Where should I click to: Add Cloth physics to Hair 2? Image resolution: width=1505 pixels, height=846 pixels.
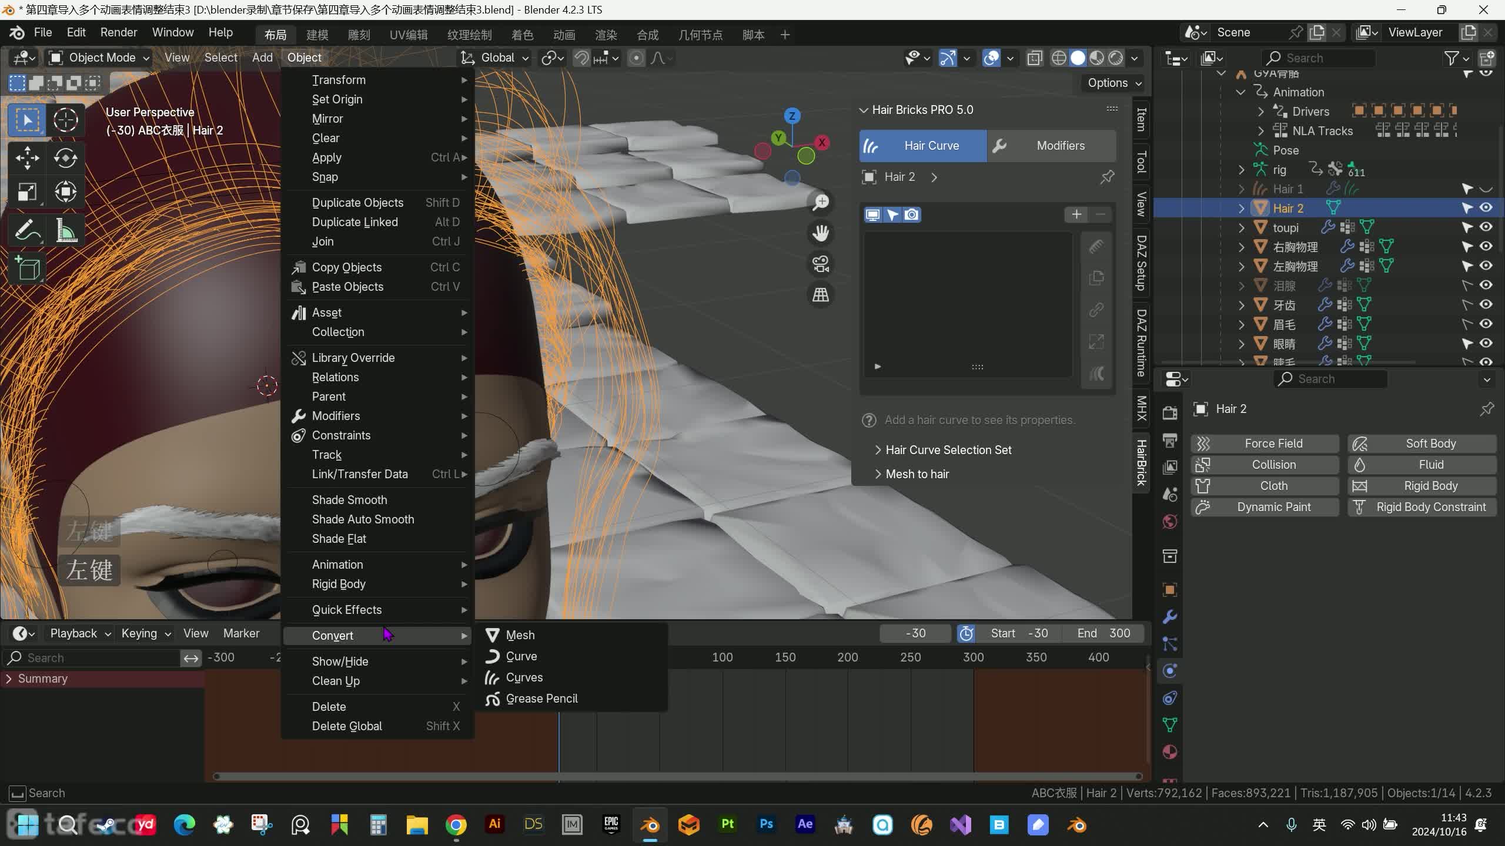(1265, 486)
